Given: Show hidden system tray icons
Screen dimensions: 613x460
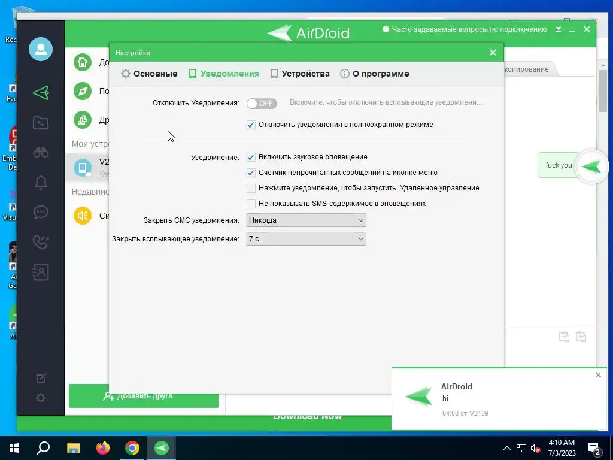Looking at the screenshot, I should click(506, 448).
